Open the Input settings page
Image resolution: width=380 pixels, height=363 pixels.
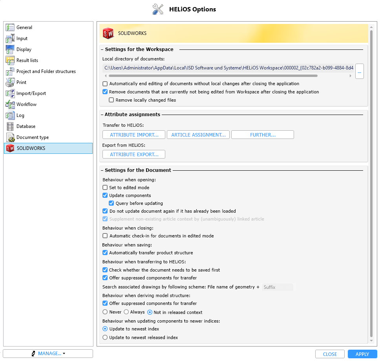click(48, 38)
